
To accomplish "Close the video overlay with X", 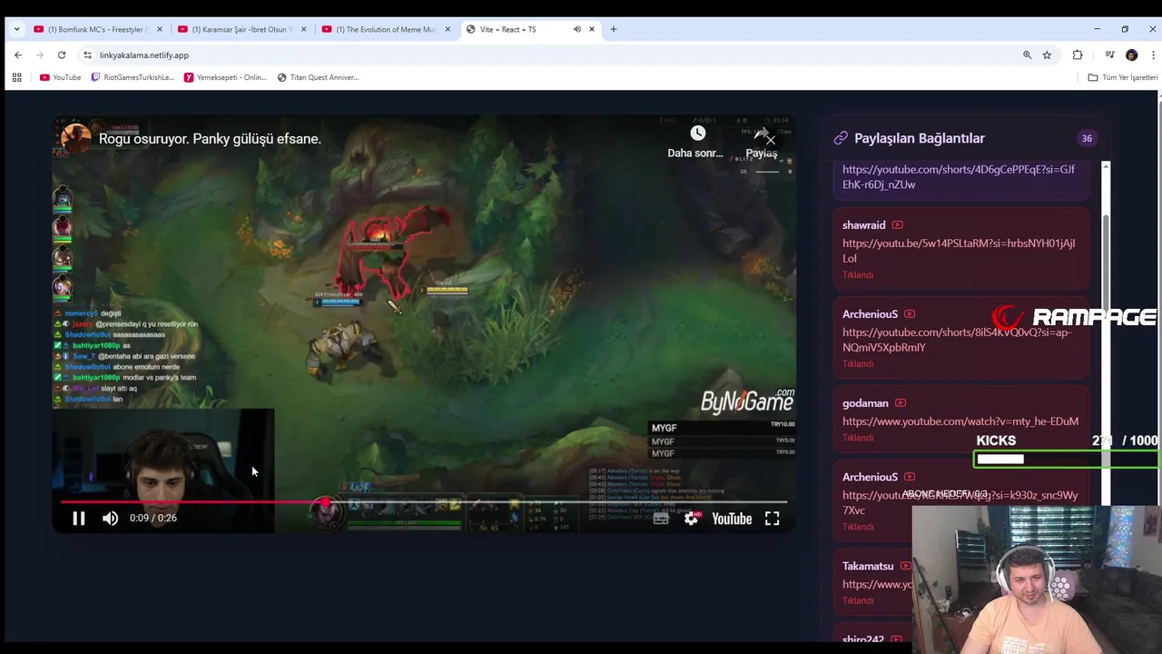I will coord(771,140).
